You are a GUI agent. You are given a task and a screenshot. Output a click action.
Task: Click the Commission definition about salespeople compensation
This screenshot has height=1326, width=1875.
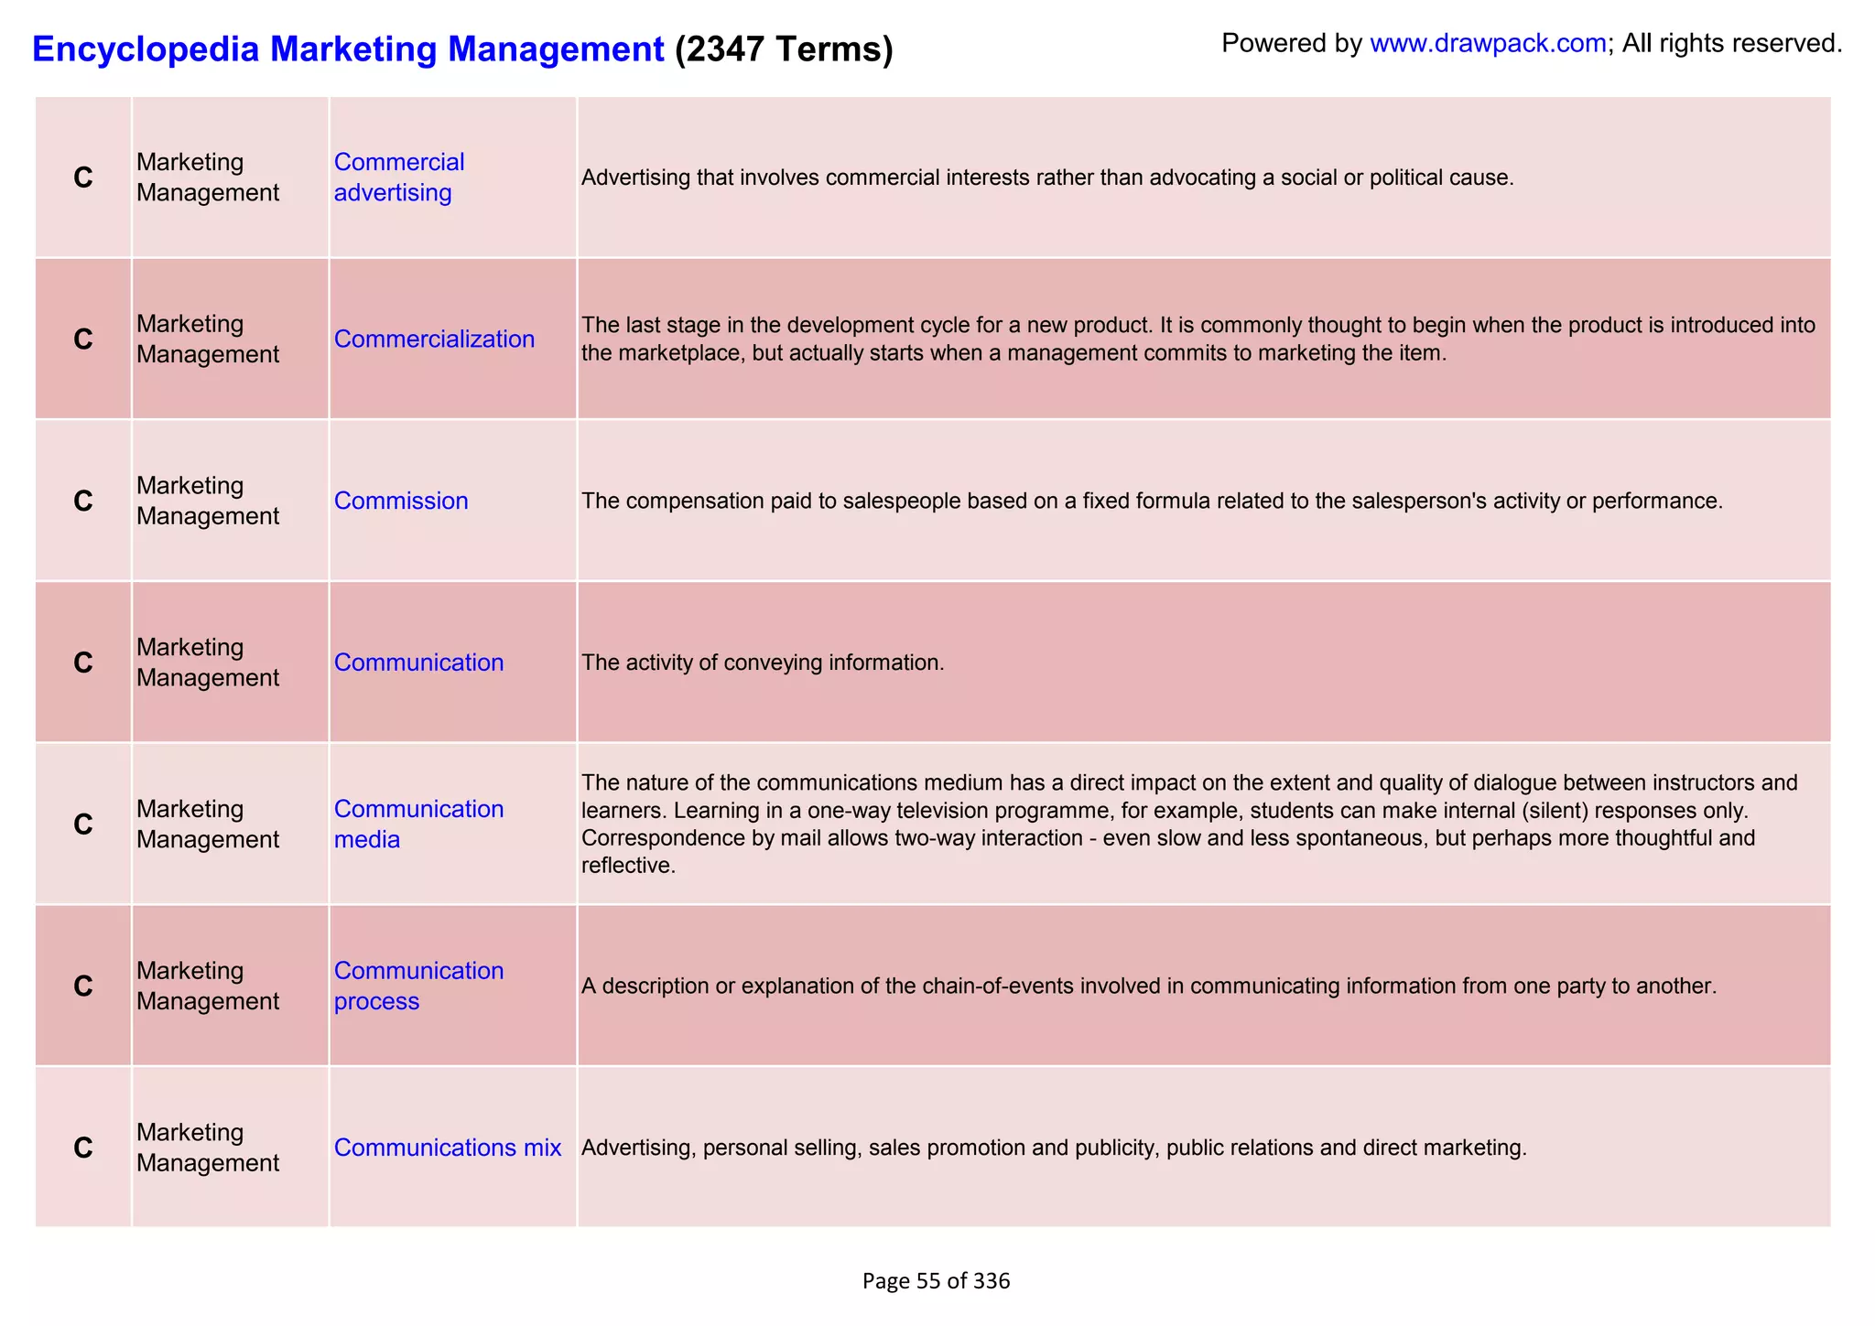tap(1152, 501)
